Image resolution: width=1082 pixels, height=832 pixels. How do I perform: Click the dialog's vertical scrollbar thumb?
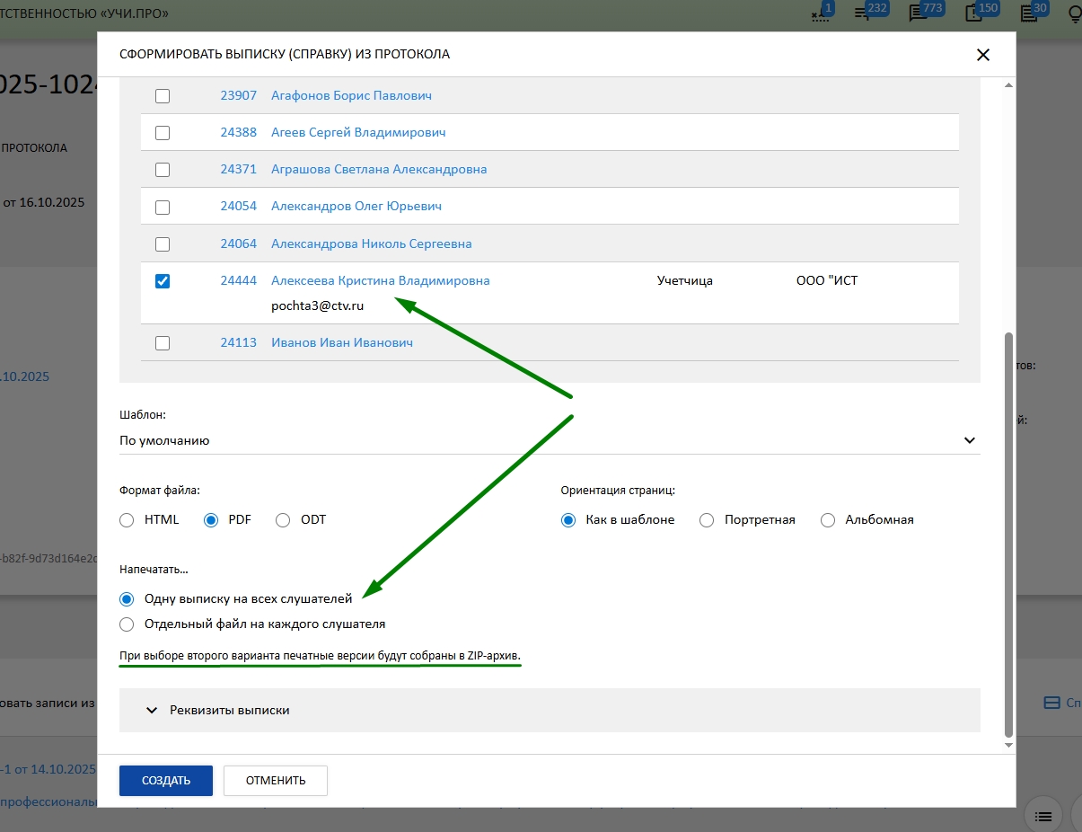1007,530
